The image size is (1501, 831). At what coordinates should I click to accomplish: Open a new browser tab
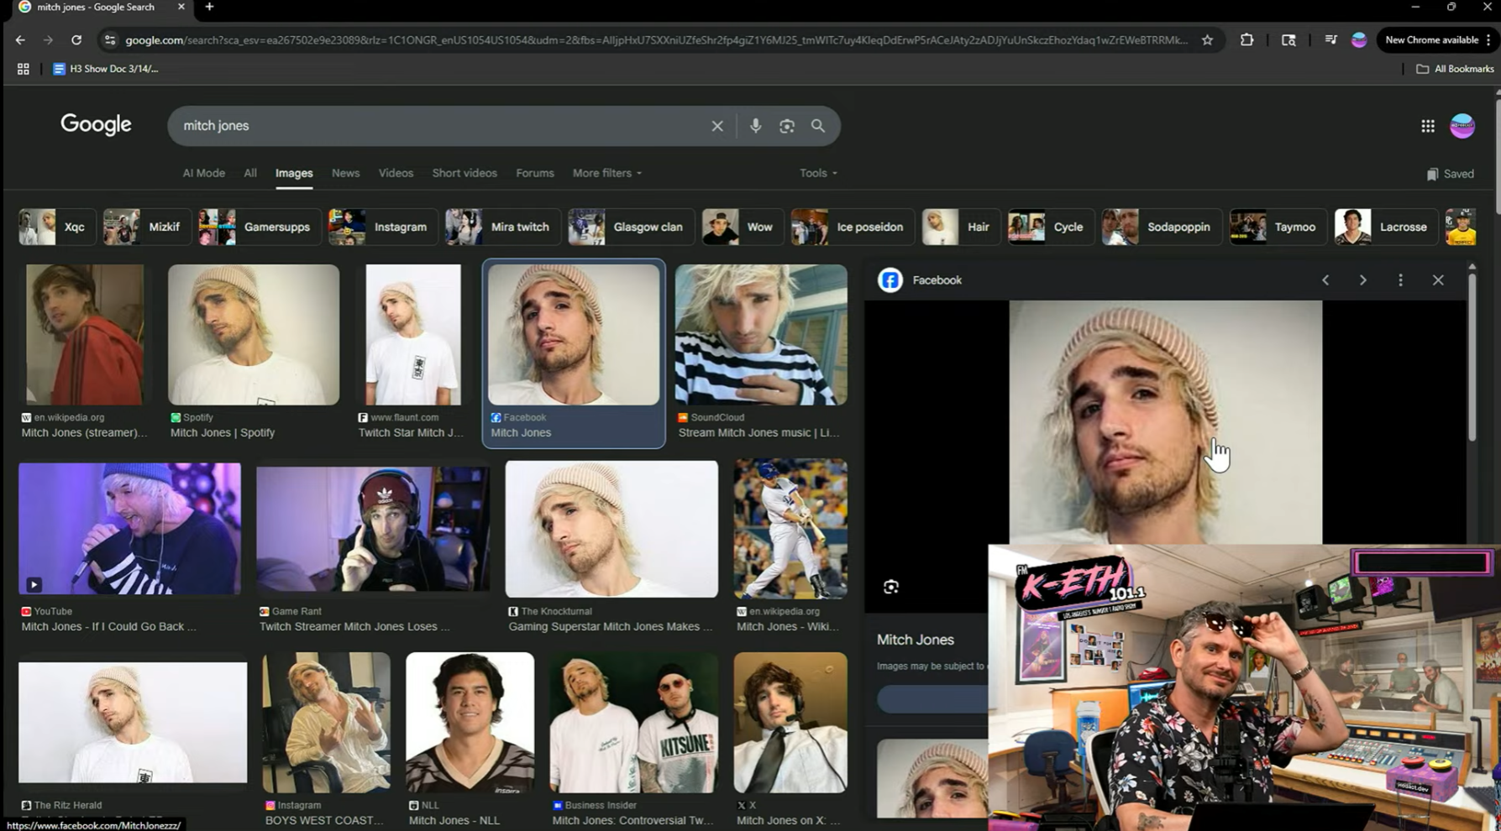209,7
